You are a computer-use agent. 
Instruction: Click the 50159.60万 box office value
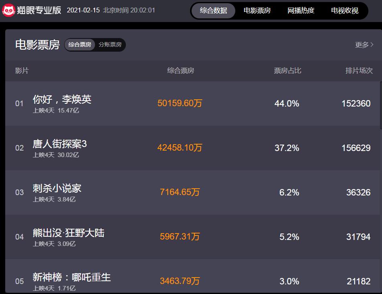click(180, 103)
